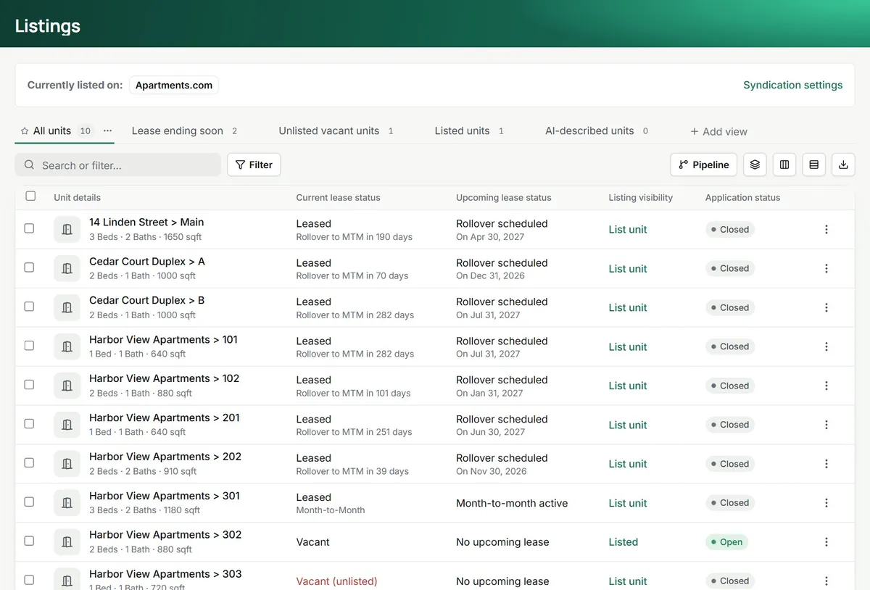This screenshot has width=870, height=590.
Task: Click List unit for Cedar Court Duplex A
Action: pyautogui.click(x=628, y=268)
